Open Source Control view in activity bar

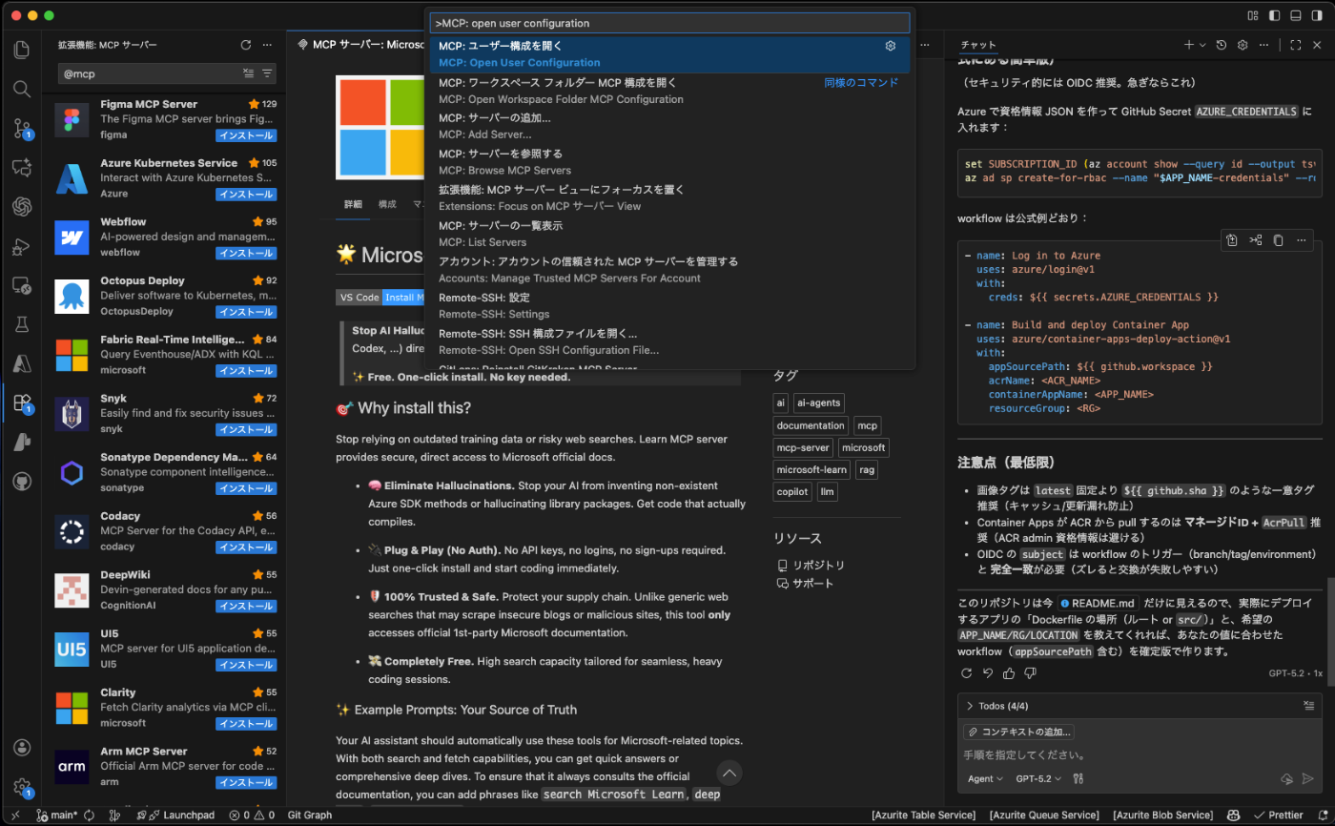pos(21,129)
